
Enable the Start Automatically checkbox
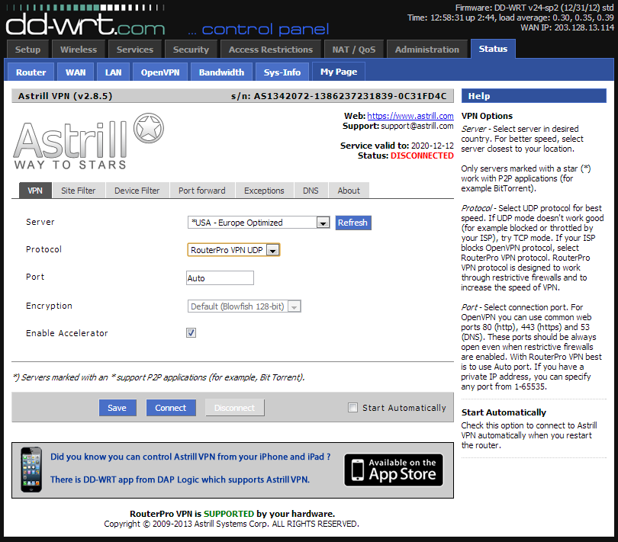[x=352, y=407]
